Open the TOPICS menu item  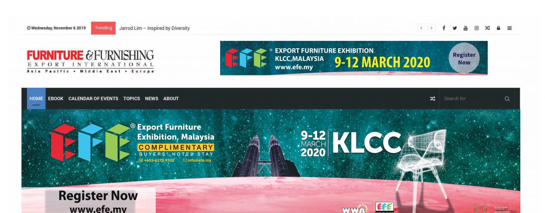132,98
